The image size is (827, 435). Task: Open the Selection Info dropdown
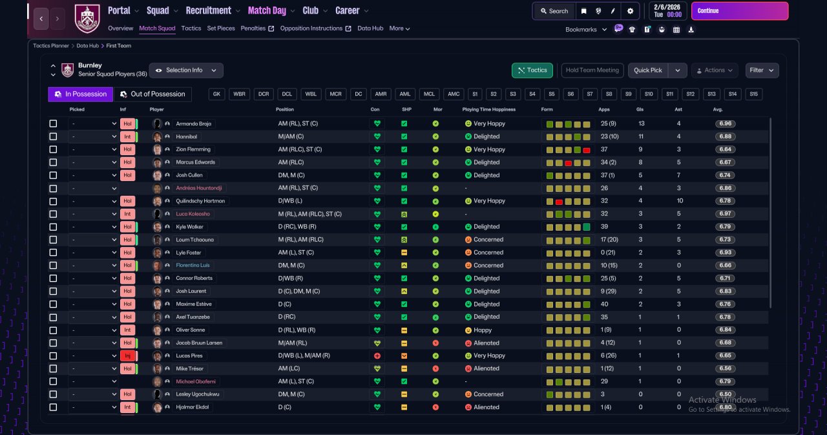tap(186, 70)
